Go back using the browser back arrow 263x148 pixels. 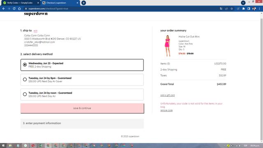coord(4,9)
